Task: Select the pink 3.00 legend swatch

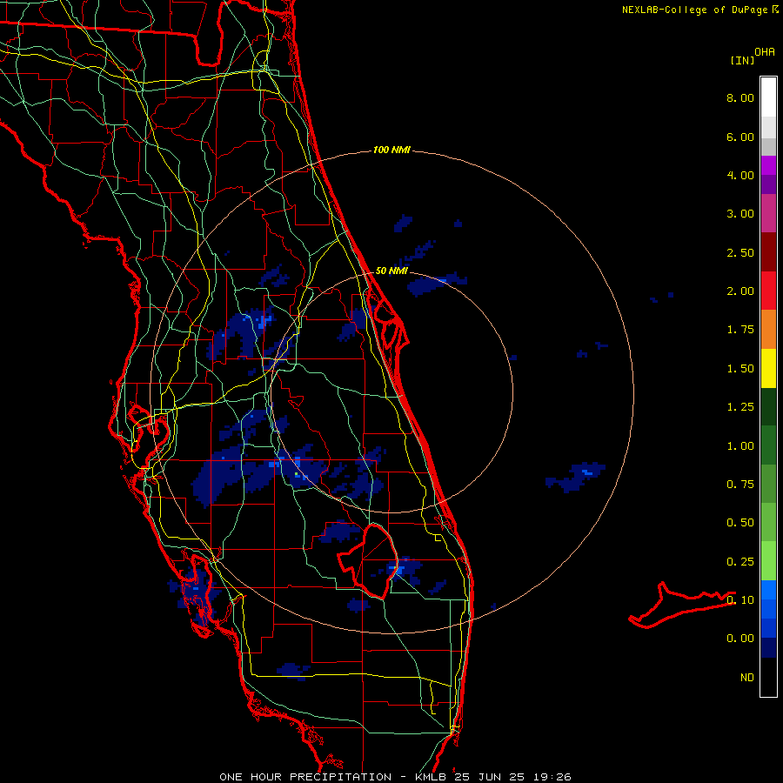Action: 768,213
